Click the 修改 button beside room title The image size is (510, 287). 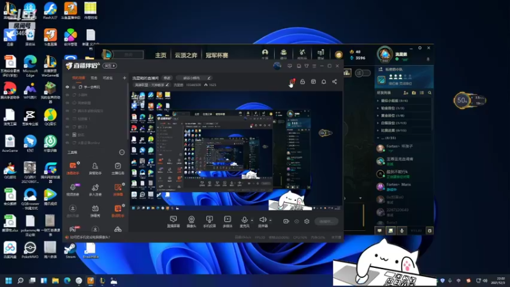coord(167,78)
